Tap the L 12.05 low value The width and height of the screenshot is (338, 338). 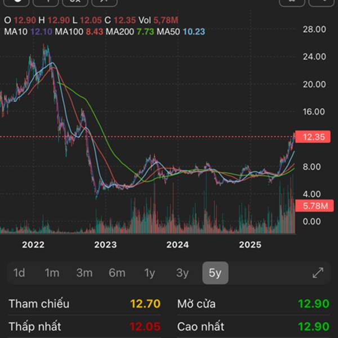(87, 20)
